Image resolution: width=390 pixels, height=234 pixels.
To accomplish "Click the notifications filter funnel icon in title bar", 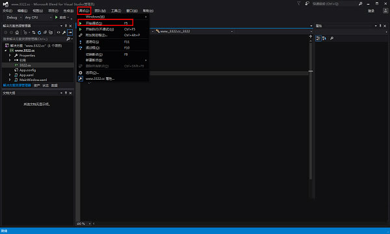I will pos(299,3).
